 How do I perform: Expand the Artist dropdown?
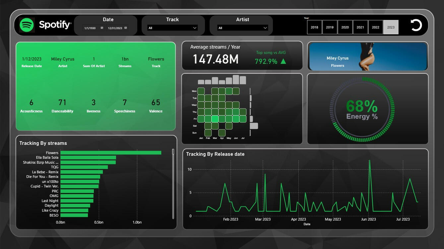(x=243, y=28)
